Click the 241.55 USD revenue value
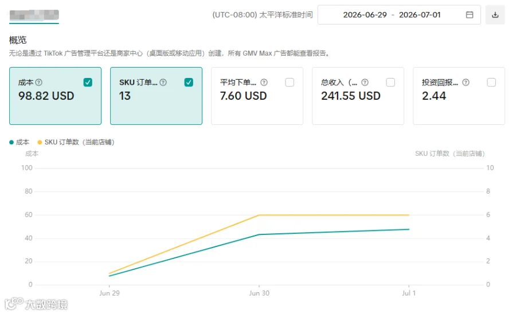This screenshot has height=314, width=516. pyautogui.click(x=351, y=96)
